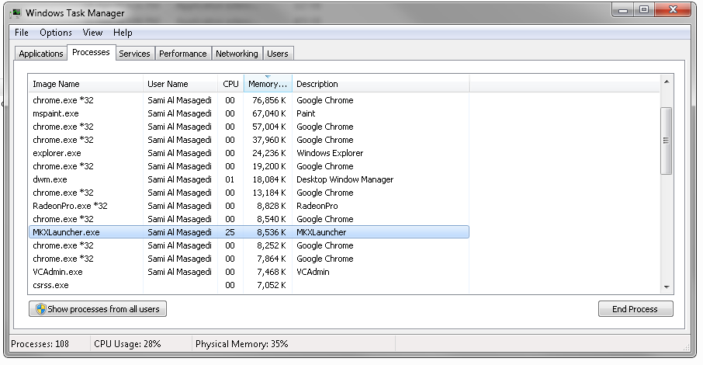Image resolution: width=703 pixels, height=365 pixels.
Task: Click the Paint description cell
Action: 306,113
